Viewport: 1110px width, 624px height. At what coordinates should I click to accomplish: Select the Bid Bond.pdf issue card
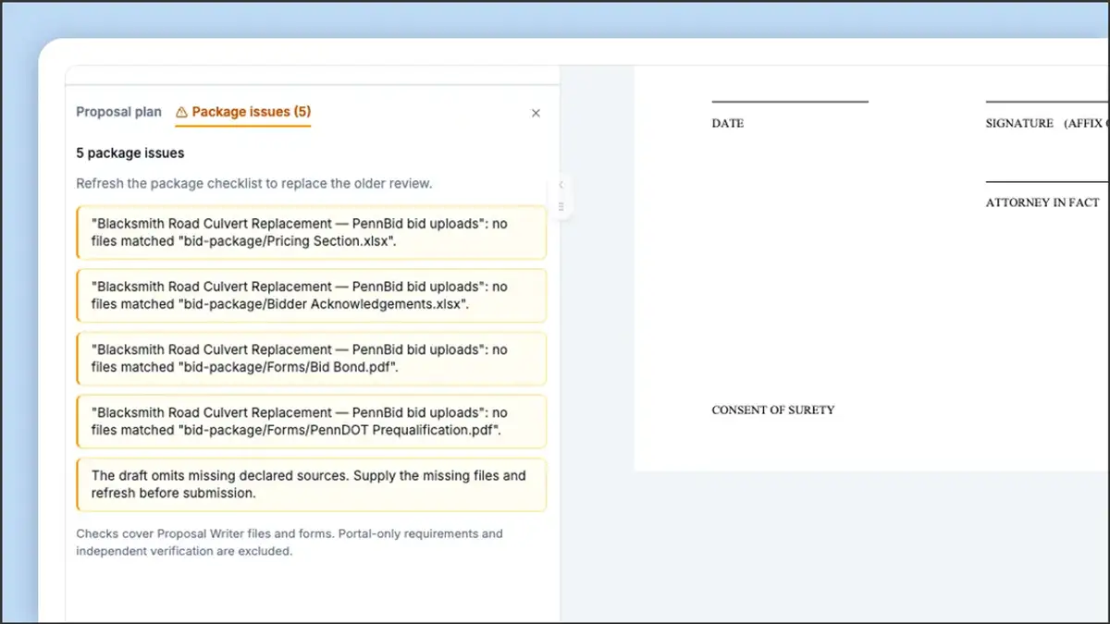coord(311,358)
